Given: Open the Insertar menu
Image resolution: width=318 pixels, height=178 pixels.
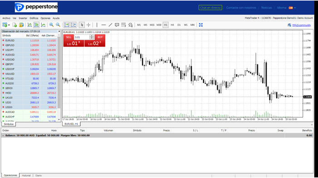Looking at the screenshot, I should pos(23,18).
